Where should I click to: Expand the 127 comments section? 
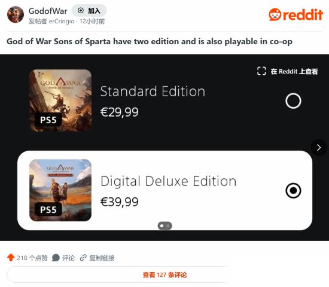117,274
